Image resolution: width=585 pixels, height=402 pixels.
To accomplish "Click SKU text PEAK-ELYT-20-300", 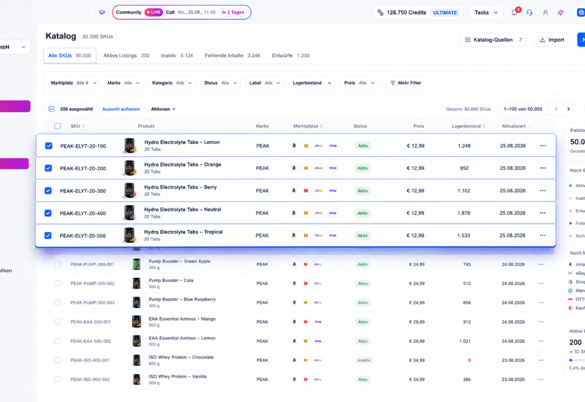I will point(83,191).
